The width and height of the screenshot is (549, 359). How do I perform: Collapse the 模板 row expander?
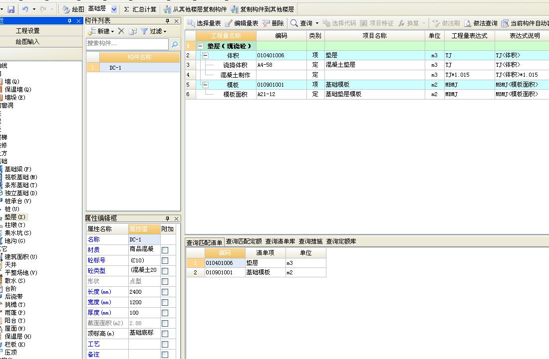205,85
